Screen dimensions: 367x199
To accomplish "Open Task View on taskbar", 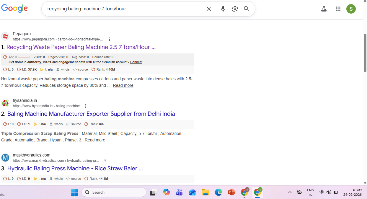I will click(x=153, y=193).
